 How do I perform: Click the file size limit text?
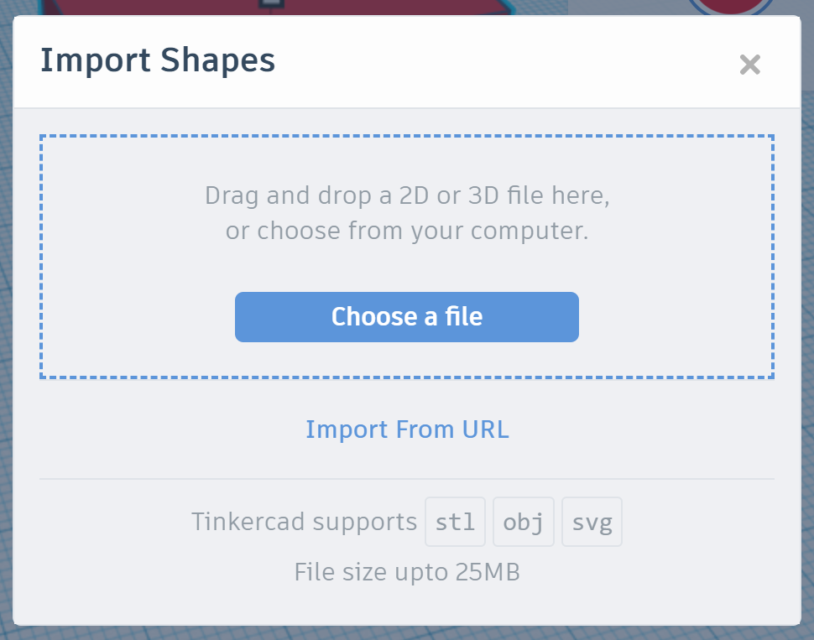click(407, 572)
